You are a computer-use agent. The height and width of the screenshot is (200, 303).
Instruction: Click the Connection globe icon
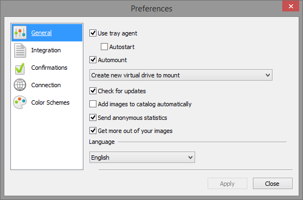(20, 85)
